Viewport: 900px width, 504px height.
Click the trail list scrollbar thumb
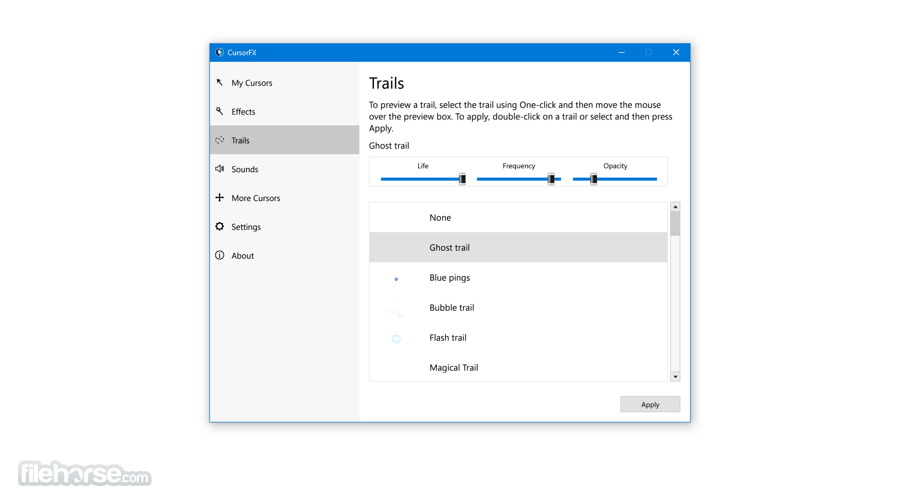pyautogui.click(x=676, y=223)
